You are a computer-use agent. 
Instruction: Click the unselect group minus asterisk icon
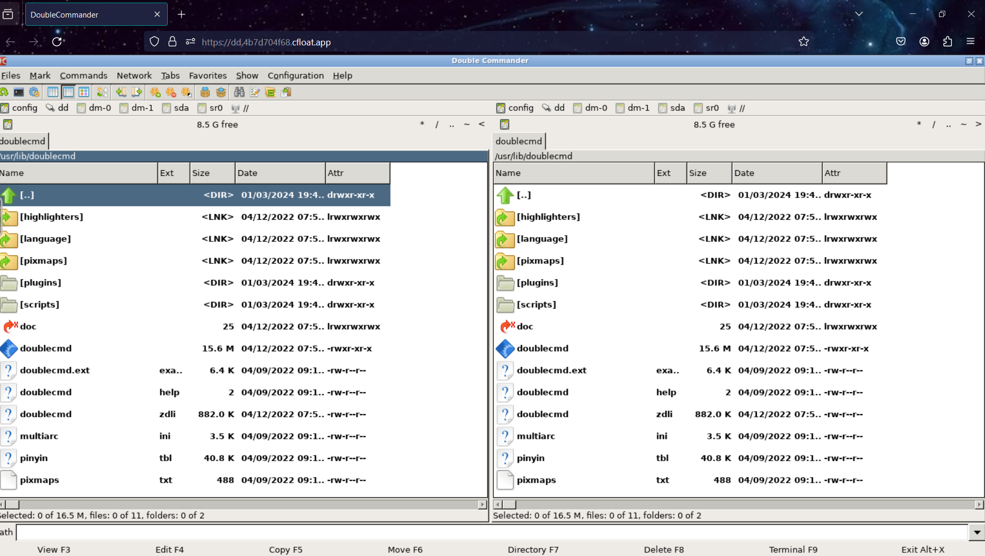(x=171, y=92)
